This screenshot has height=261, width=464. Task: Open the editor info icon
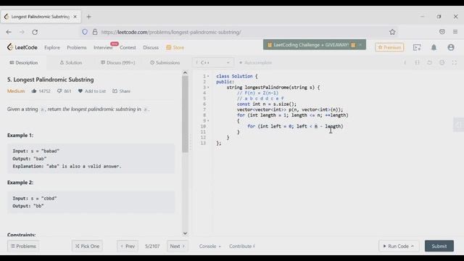click(x=405, y=63)
